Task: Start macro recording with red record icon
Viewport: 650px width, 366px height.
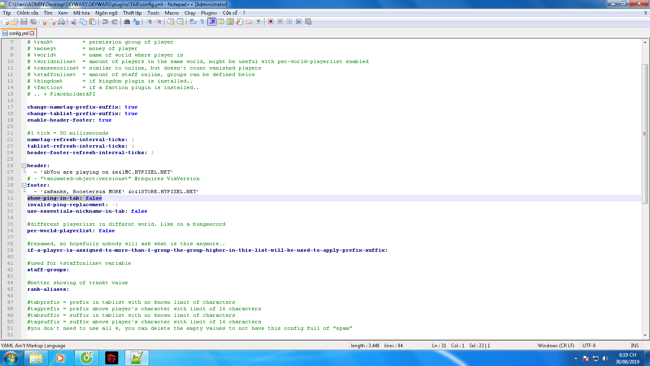Action: tap(271, 22)
